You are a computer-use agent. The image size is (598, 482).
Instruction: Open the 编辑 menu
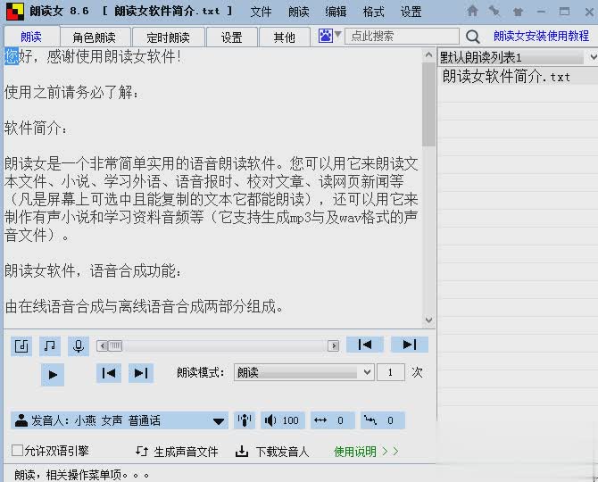pyautogui.click(x=336, y=12)
